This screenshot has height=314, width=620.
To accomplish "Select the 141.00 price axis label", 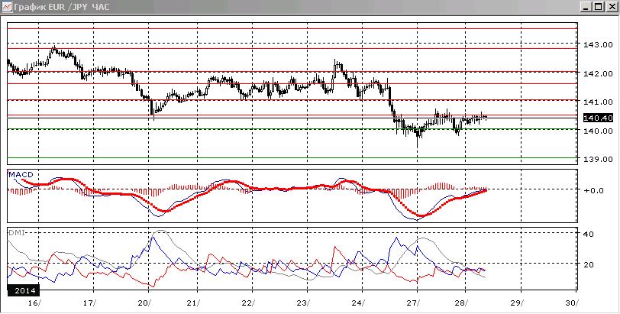I will [x=597, y=102].
